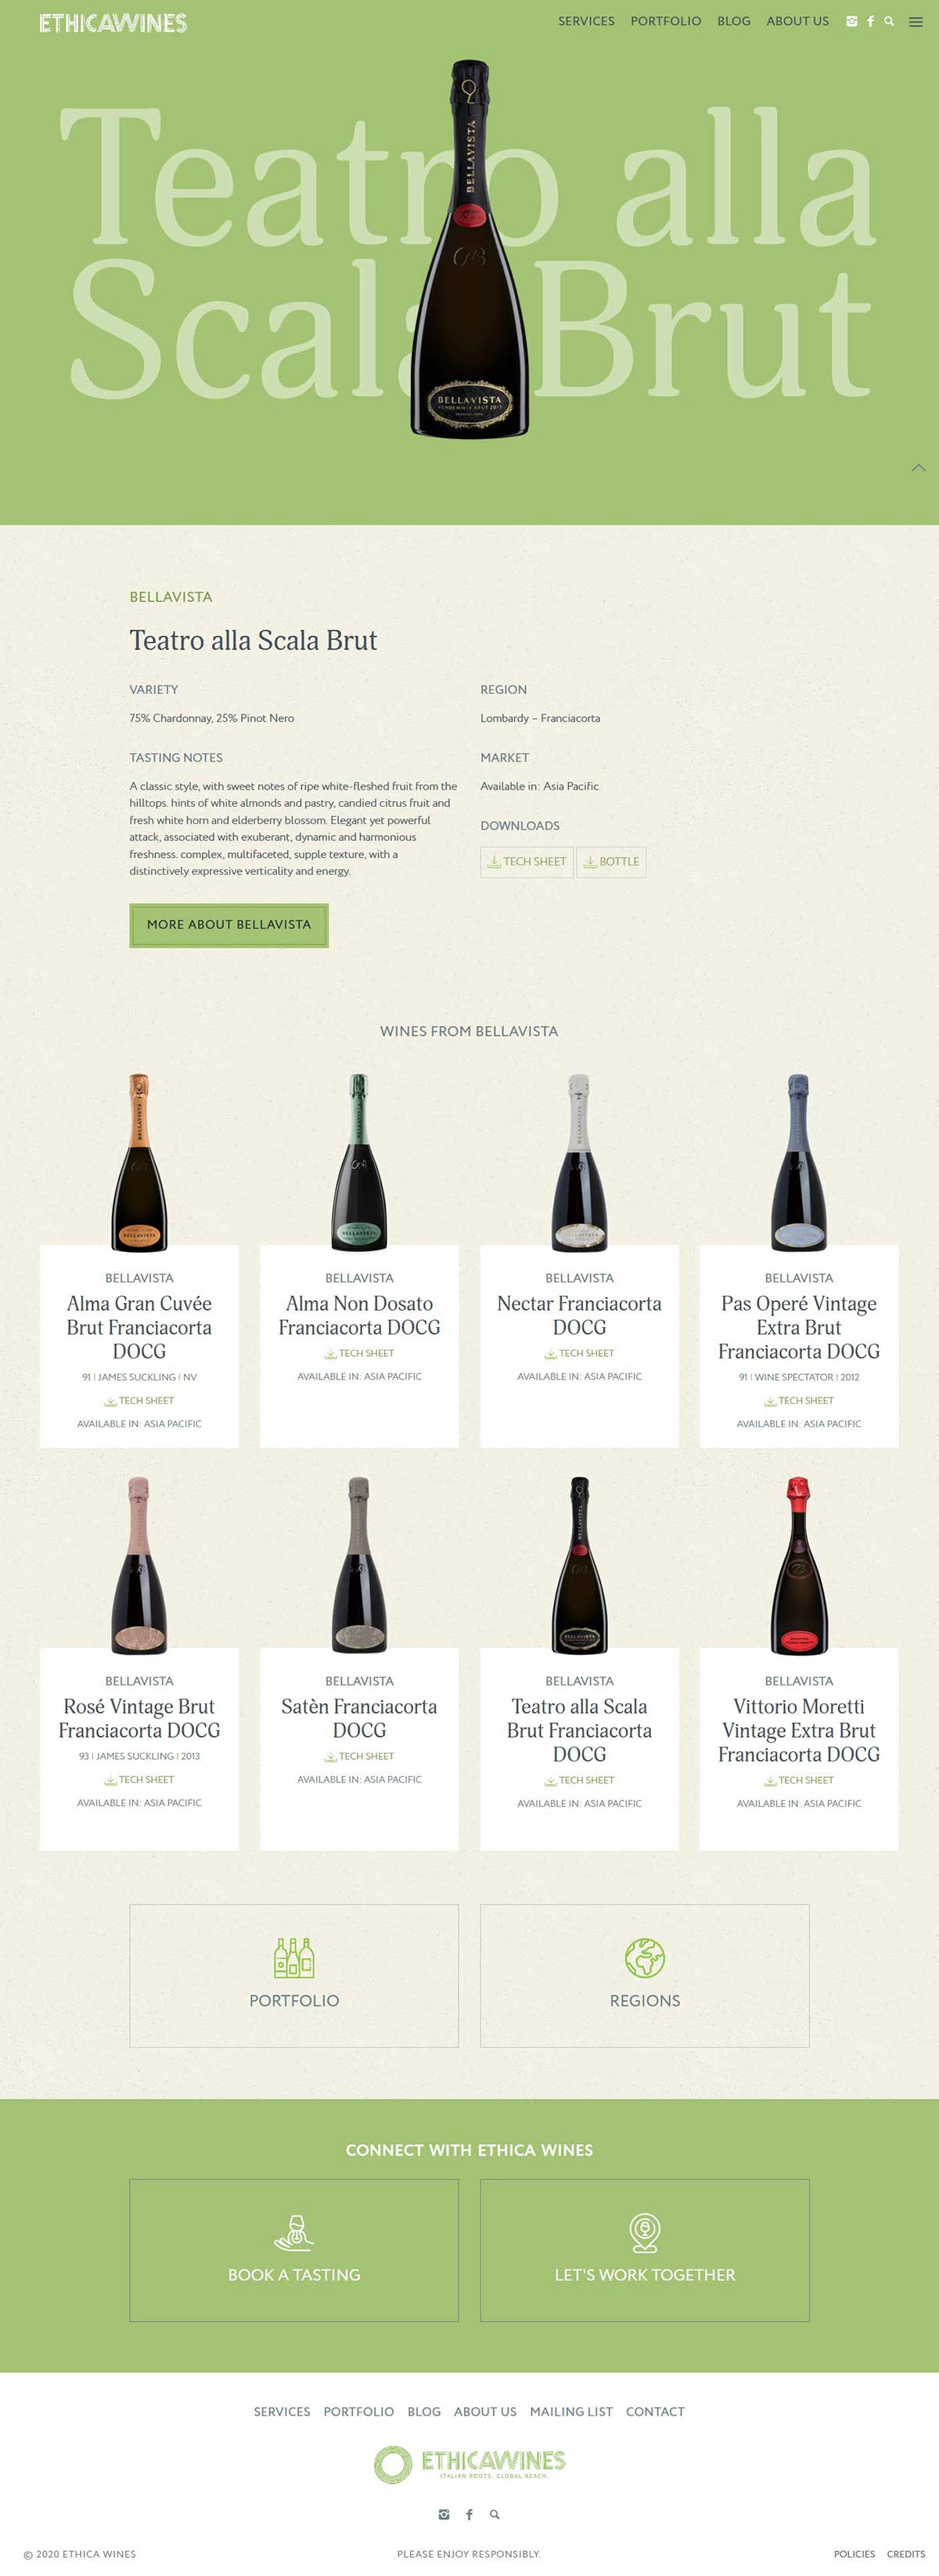Open Policies link in footer
Screen dimensions: 939x2576
tap(854, 2554)
